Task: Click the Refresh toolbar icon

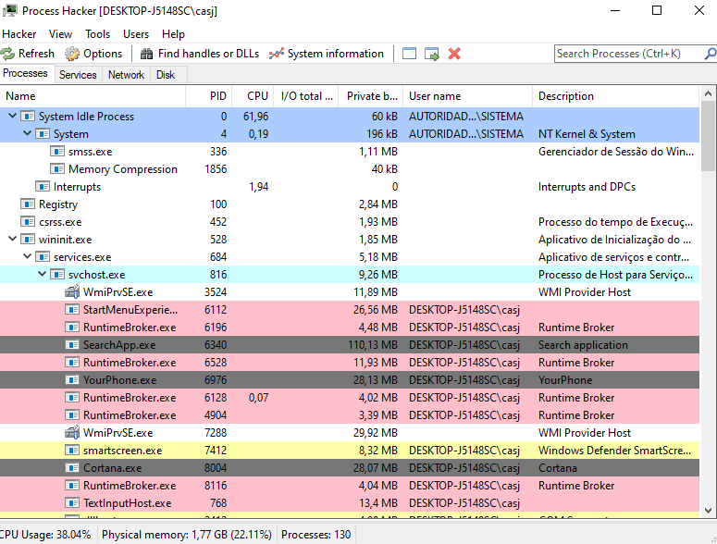Action: [x=7, y=54]
